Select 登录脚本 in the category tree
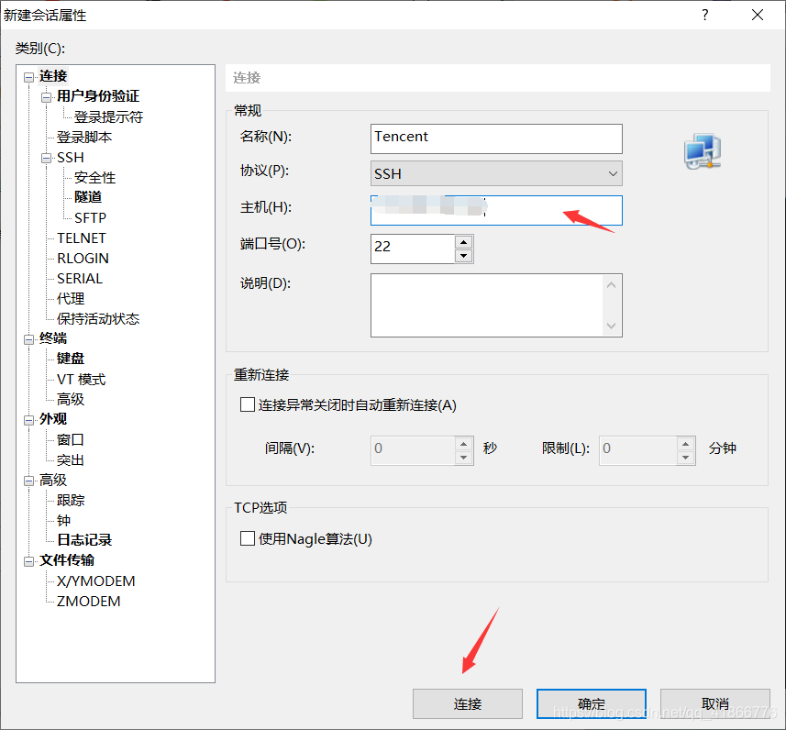Image resolution: width=786 pixels, height=730 pixels. click(x=83, y=137)
